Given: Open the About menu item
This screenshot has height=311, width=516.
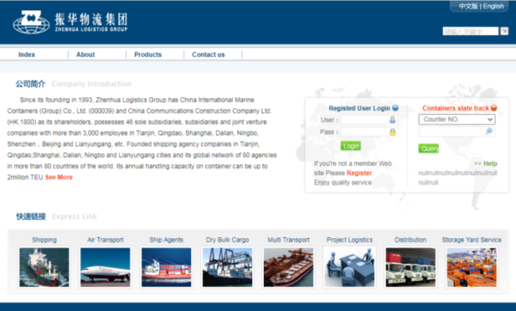Looking at the screenshot, I should point(85,55).
